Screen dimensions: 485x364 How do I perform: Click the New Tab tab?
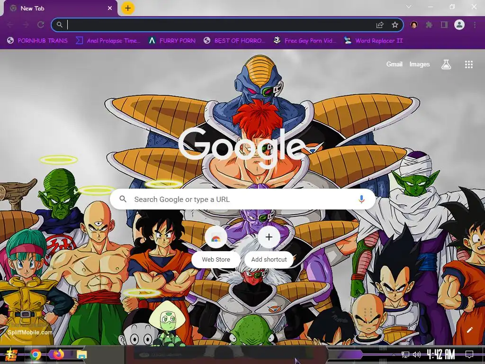[x=60, y=8]
